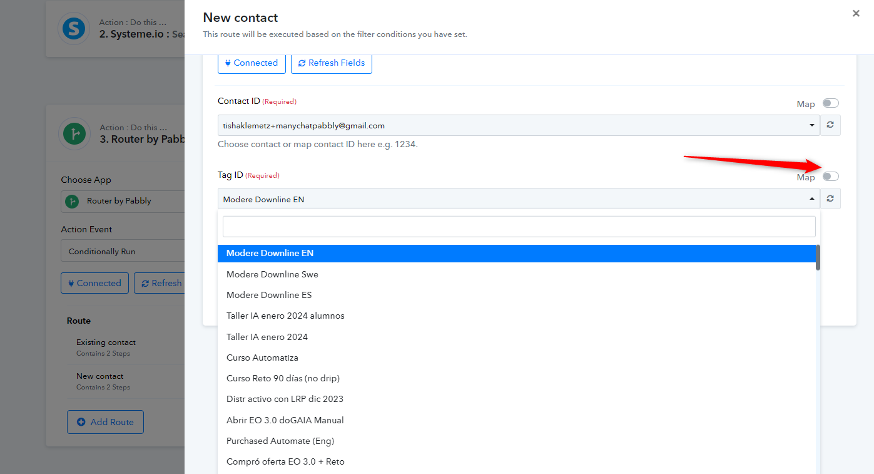
Task: Select Distr activo con LRP dic 2023
Action: coord(517,399)
